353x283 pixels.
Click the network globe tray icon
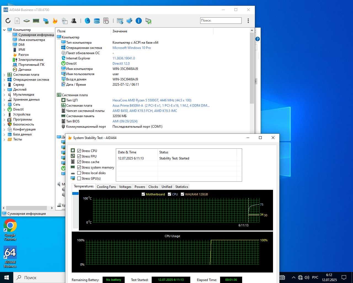click(x=300, y=277)
